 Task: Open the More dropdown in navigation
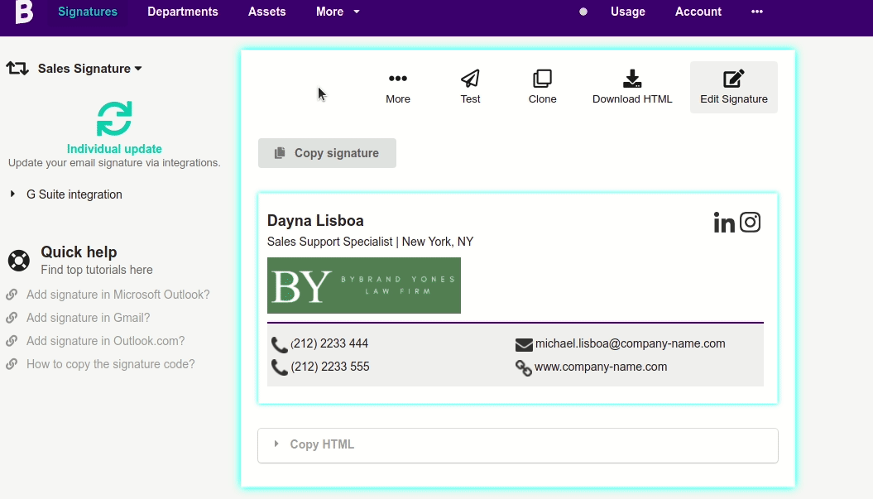tap(337, 12)
